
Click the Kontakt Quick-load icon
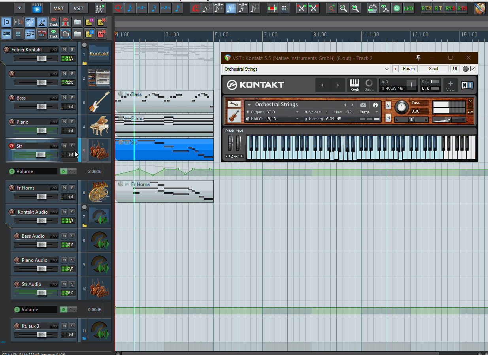(369, 85)
